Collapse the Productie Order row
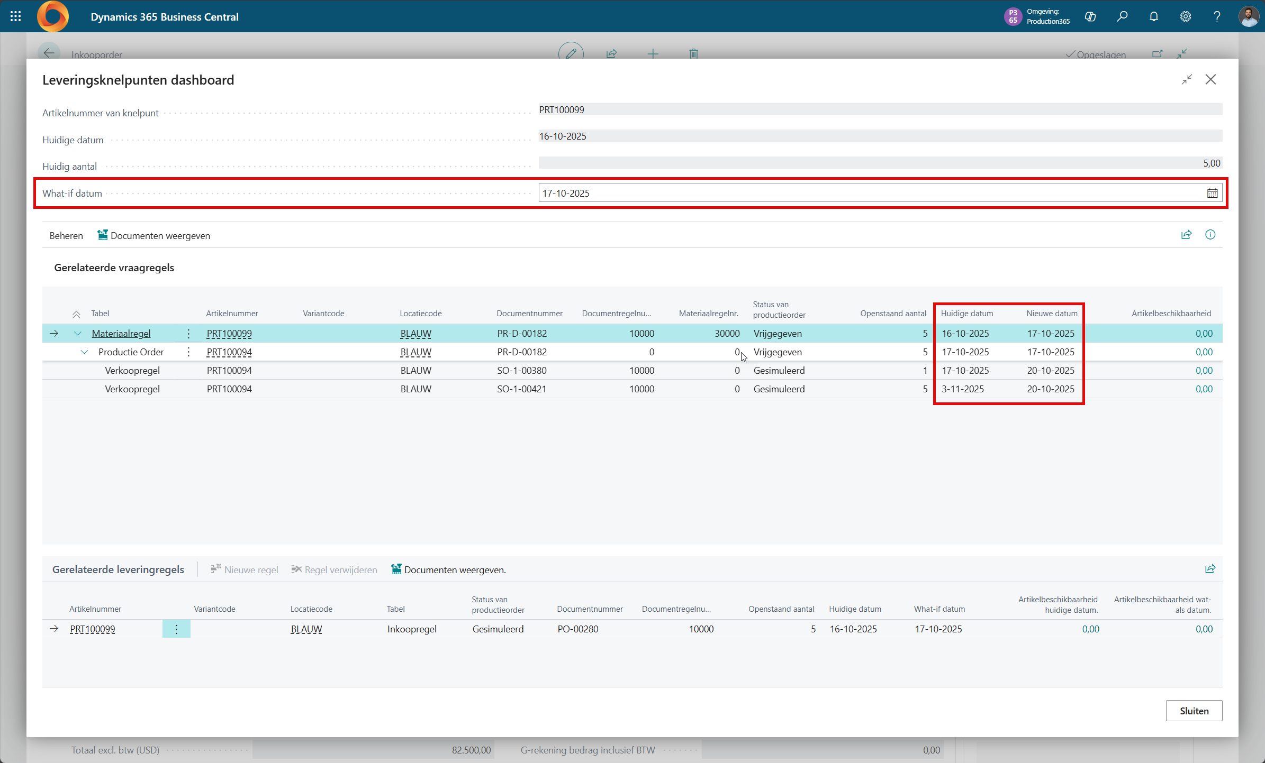Image resolution: width=1265 pixels, height=763 pixels. click(x=84, y=352)
